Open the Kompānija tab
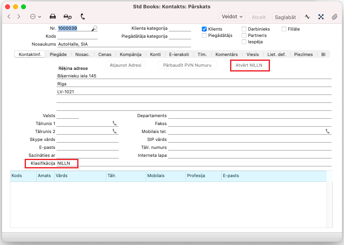 point(131,54)
